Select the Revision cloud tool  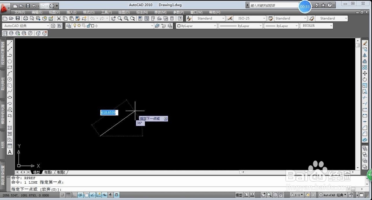[10, 85]
